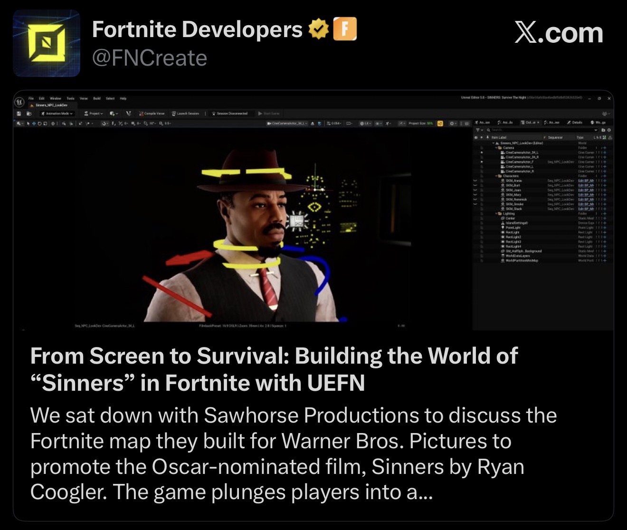Screen dimensions: 627x530
Task: Collapse the Characters folder in Outliner
Action: (496, 176)
